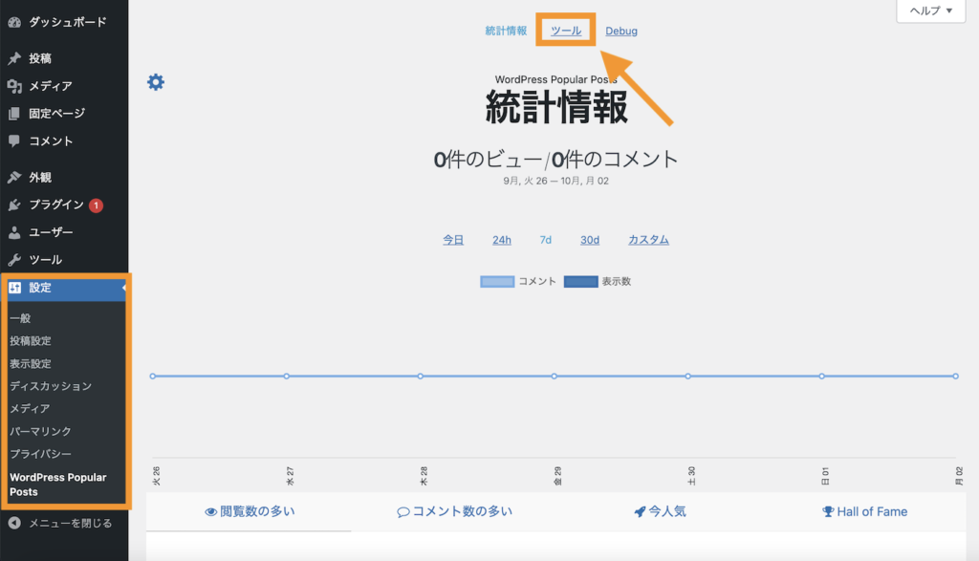The image size is (979, 561).
Task: Click the コメント speech bubble icon
Action: (x=15, y=141)
